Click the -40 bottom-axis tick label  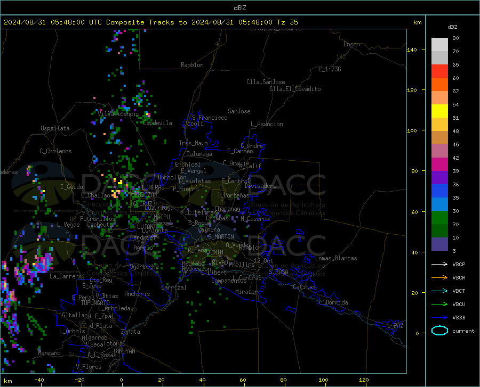(x=39, y=380)
